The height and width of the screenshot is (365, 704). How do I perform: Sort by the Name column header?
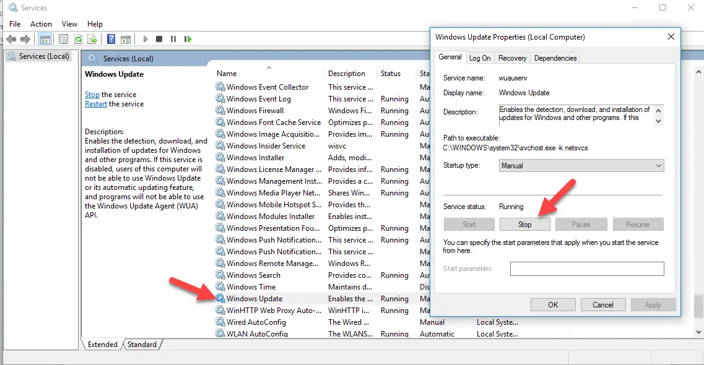tap(269, 73)
